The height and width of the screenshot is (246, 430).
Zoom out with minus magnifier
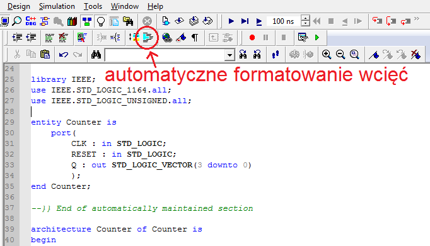coord(340,55)
